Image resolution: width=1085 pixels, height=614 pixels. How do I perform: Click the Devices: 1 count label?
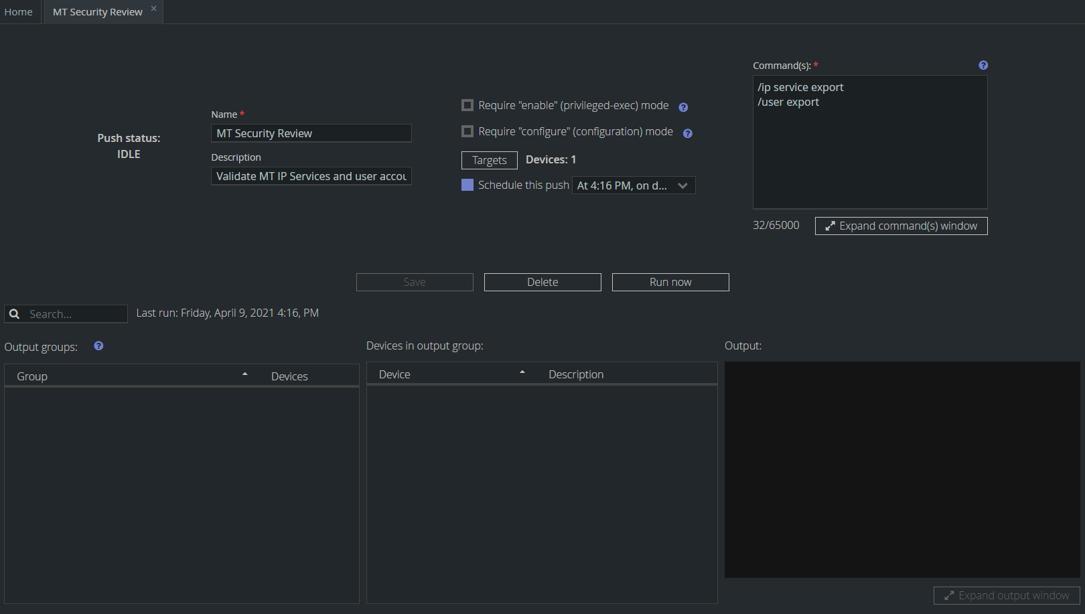point(551,159)
